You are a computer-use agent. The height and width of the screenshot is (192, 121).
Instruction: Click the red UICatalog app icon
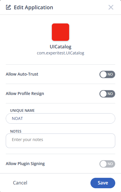point(60,32)
